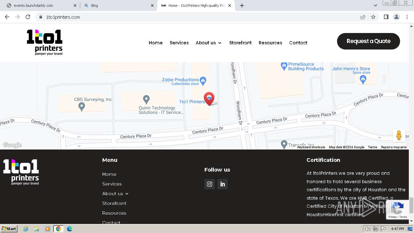The width and height of the screenshot is (414, 233).
Task: Click the red 1to1 Printers map pin
Action: pos(209,99)
